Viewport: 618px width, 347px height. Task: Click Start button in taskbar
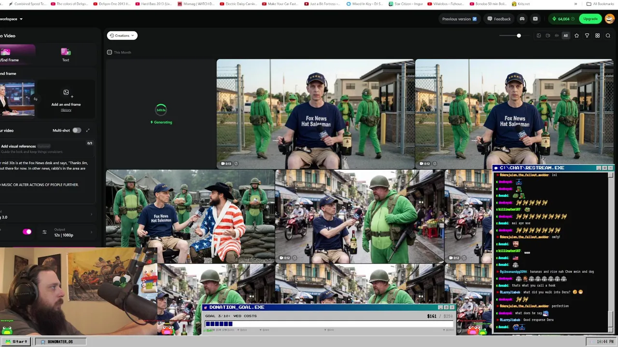(16, 341)
